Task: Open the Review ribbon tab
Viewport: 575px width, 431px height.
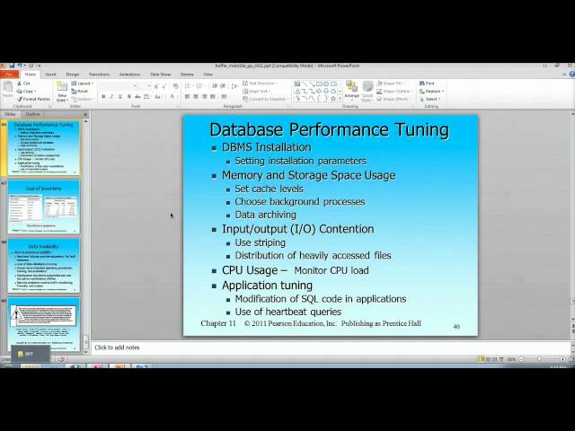Action: [x=187, y=75]
